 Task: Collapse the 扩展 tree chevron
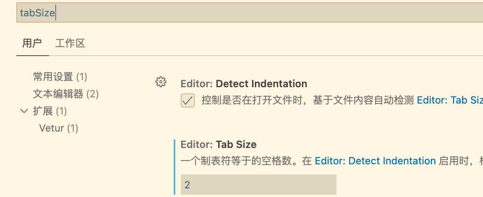click(24, 111)
